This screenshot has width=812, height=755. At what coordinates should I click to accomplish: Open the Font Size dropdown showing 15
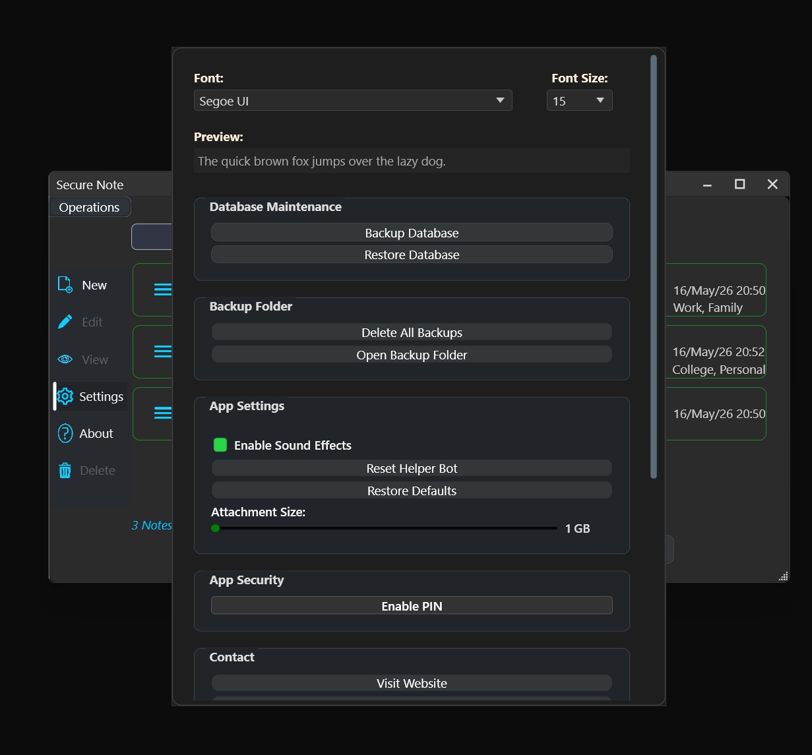[x=580, y=101]
